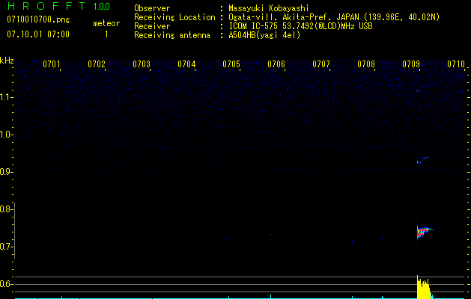Click the meteor count label
This screenshot has width=471, height=299.
click(106, 23)
